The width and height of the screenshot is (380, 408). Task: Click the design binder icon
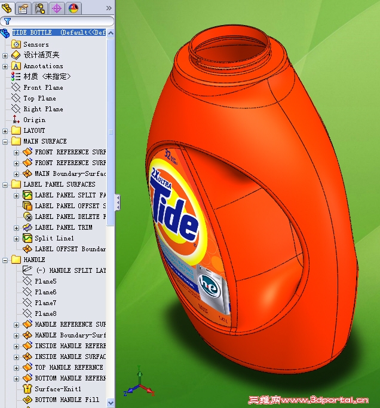coord(16,55)
